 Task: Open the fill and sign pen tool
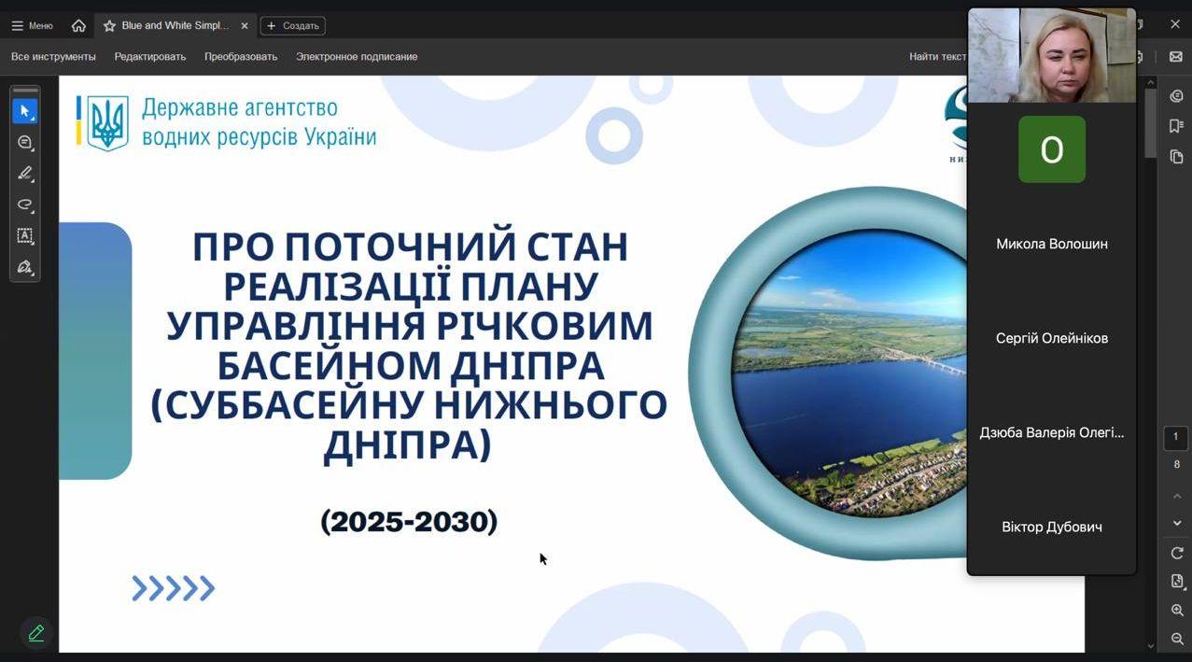click(25, 267)
